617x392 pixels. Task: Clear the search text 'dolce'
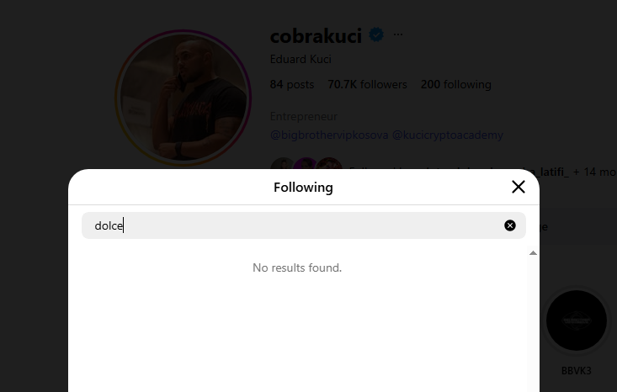pos(510,225)
